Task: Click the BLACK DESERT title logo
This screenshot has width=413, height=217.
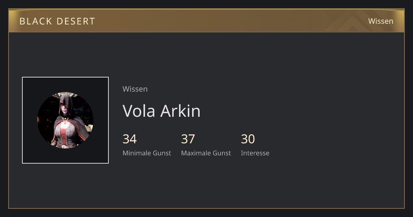Action: (x=57, y=21)
